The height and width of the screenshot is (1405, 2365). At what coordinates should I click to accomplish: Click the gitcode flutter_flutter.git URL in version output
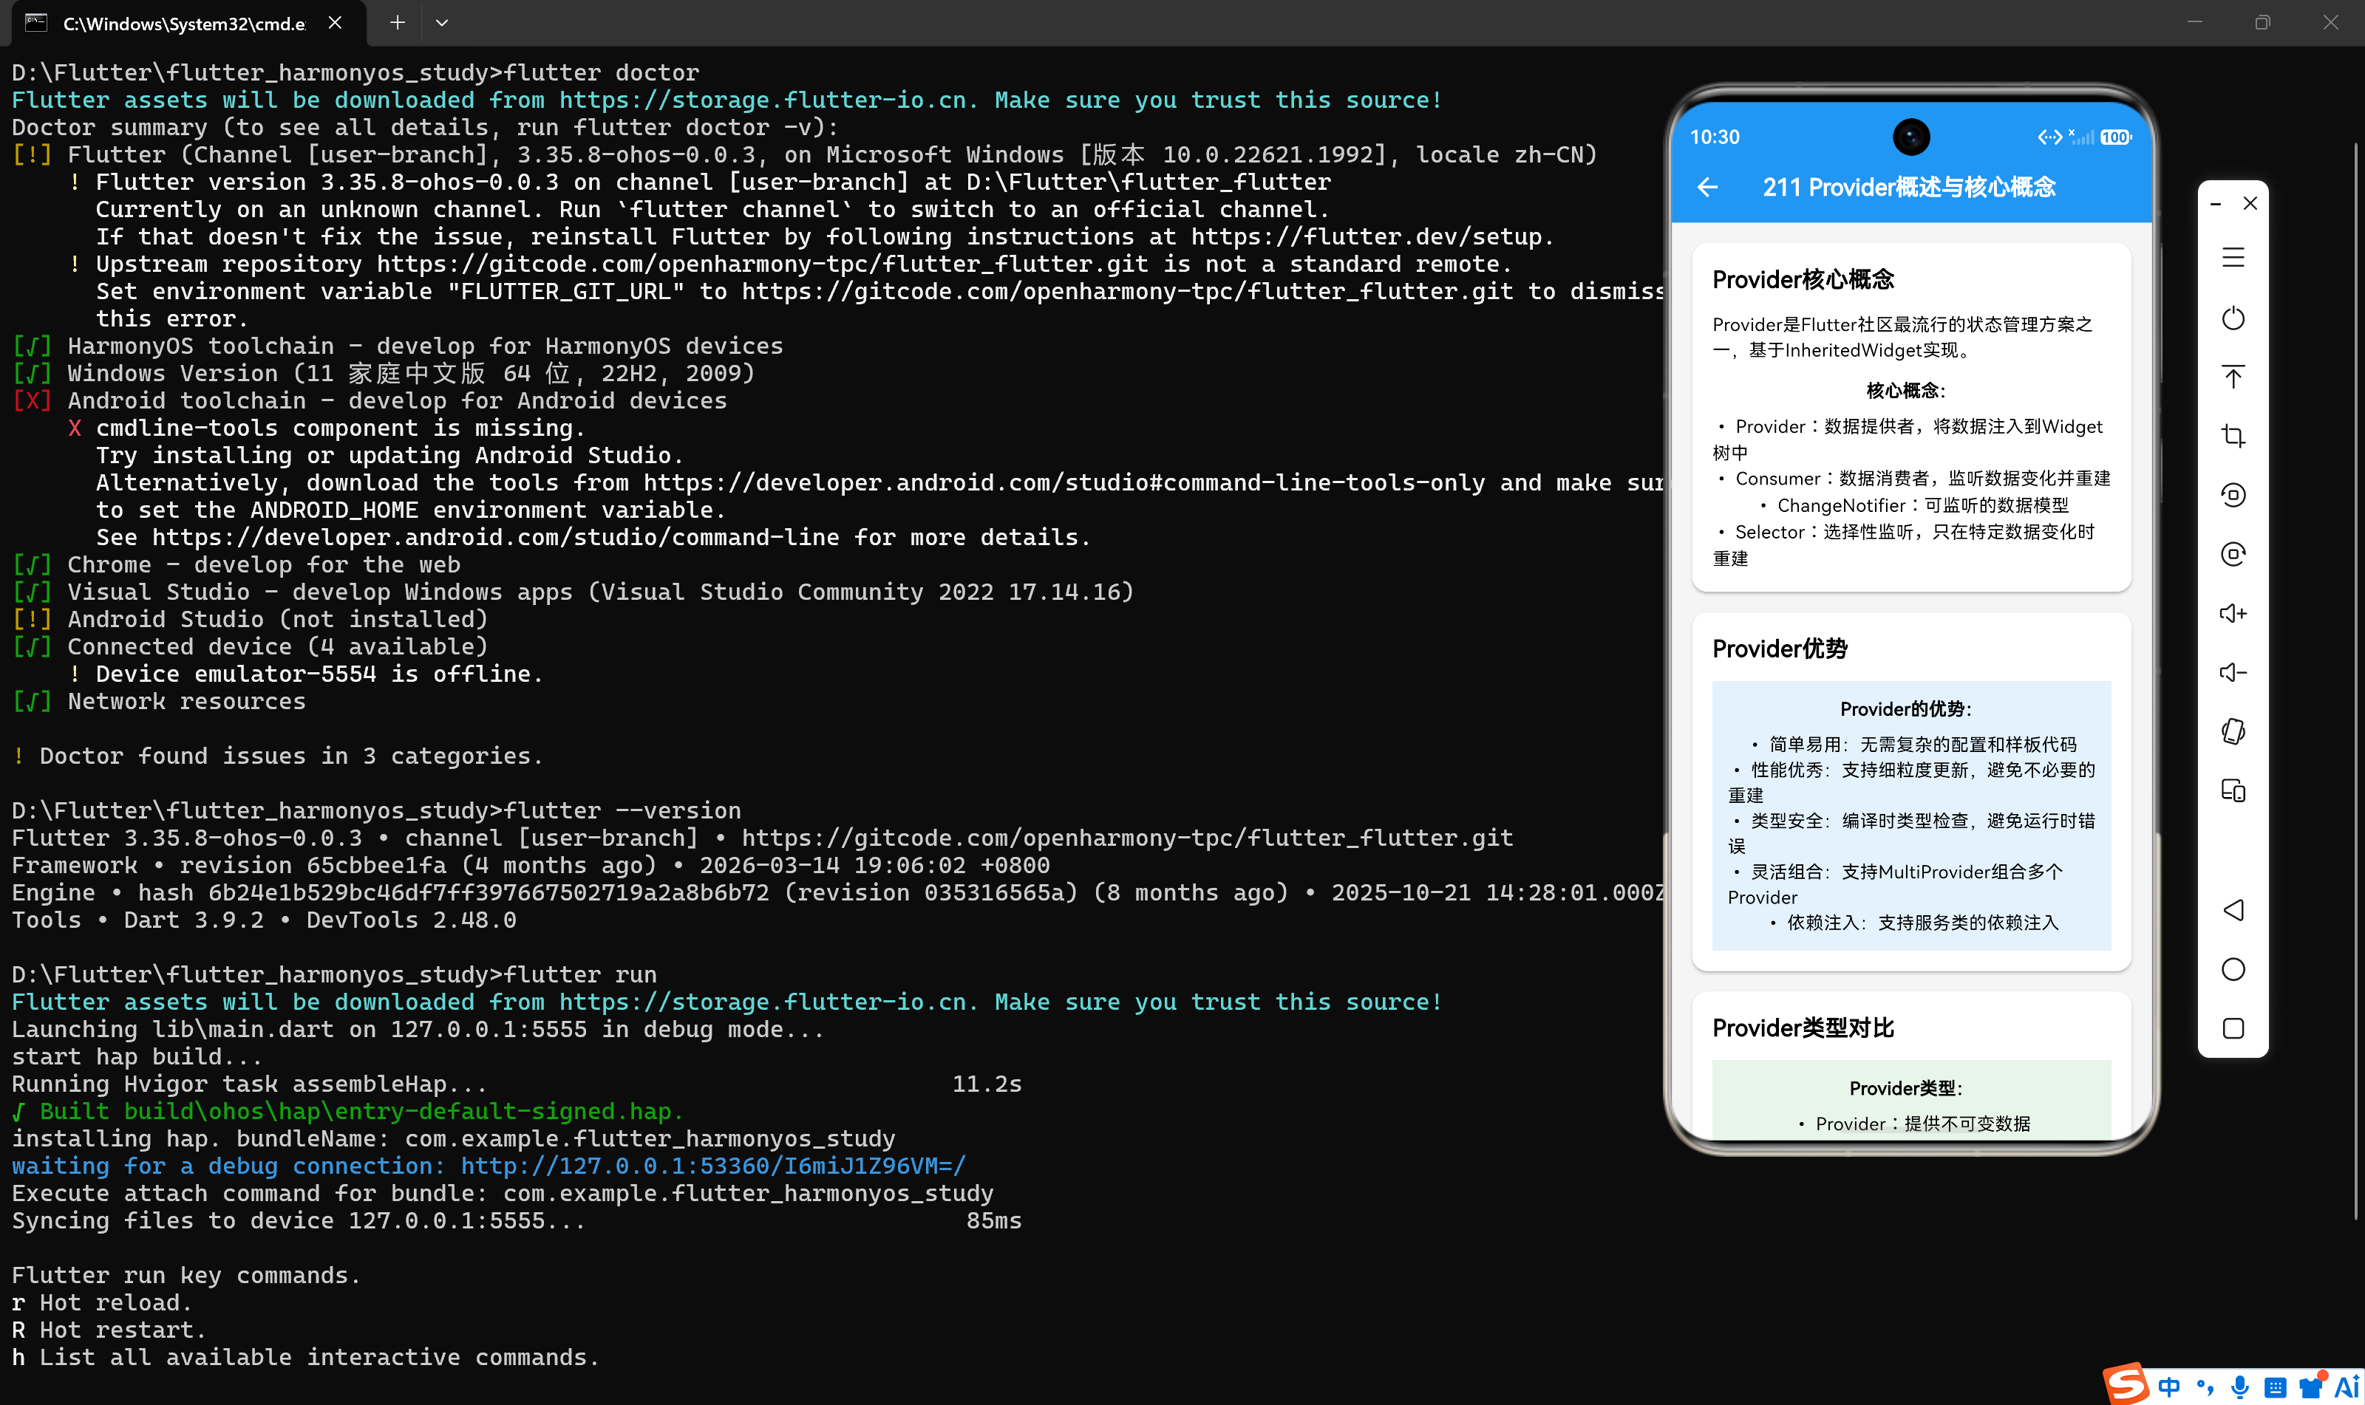click(1127, 838)
